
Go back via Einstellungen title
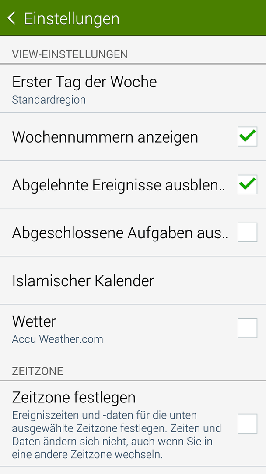tap(72, 18)
